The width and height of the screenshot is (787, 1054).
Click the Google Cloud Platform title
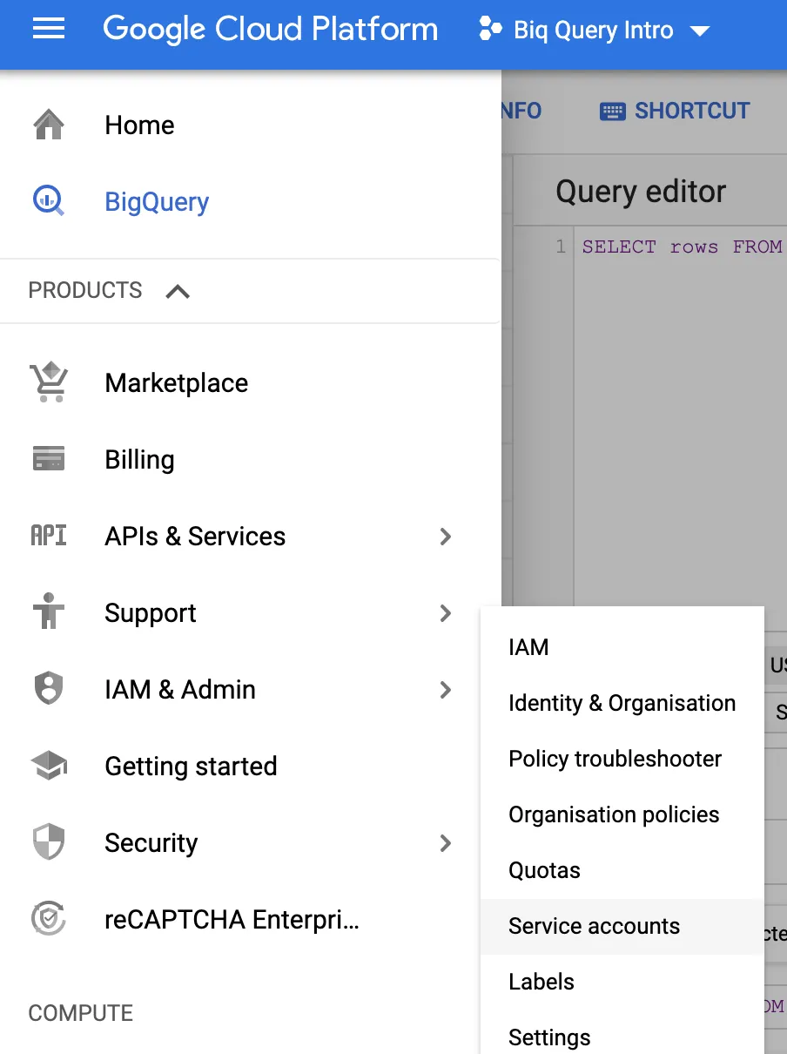click(x=270, y=30)
